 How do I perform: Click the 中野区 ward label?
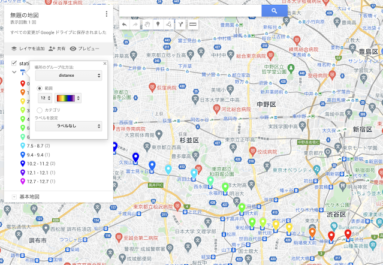[266, 104]
